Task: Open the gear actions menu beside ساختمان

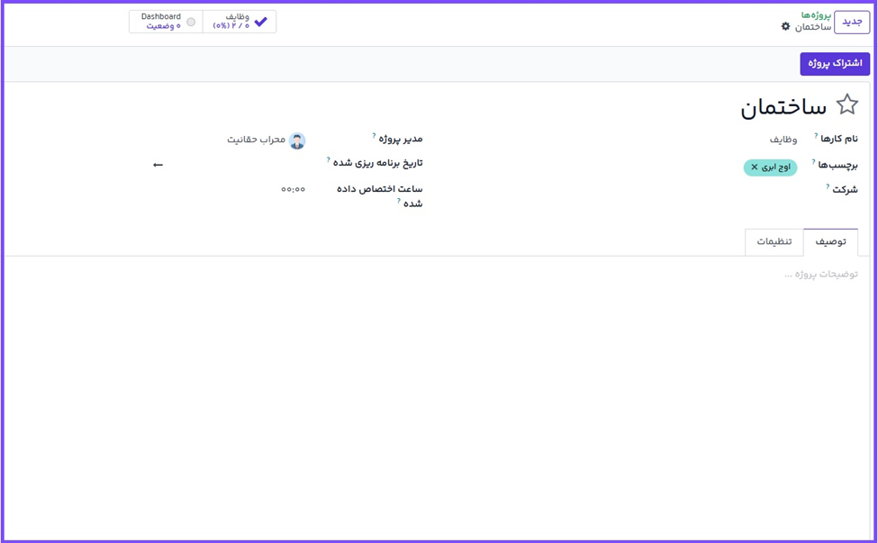Action: coord(785,27)
